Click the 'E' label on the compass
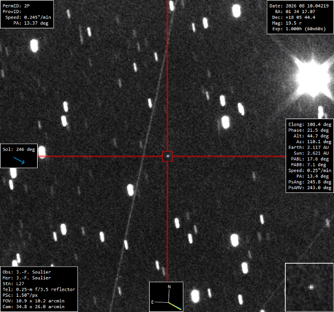The width and height of the screenshot is (334, 312). [152, 302]
